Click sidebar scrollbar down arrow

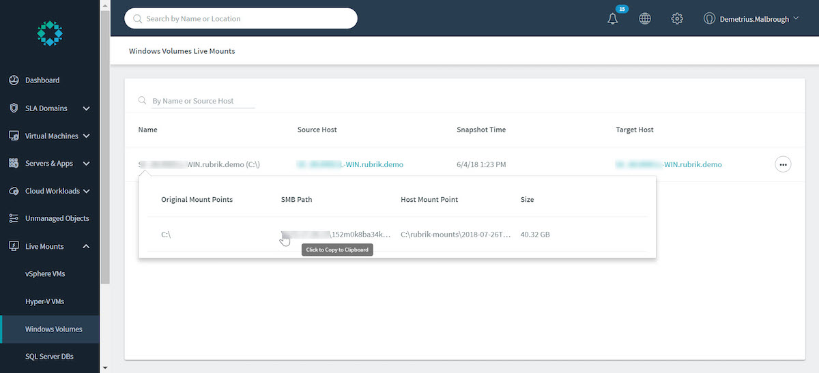(104, 368)
